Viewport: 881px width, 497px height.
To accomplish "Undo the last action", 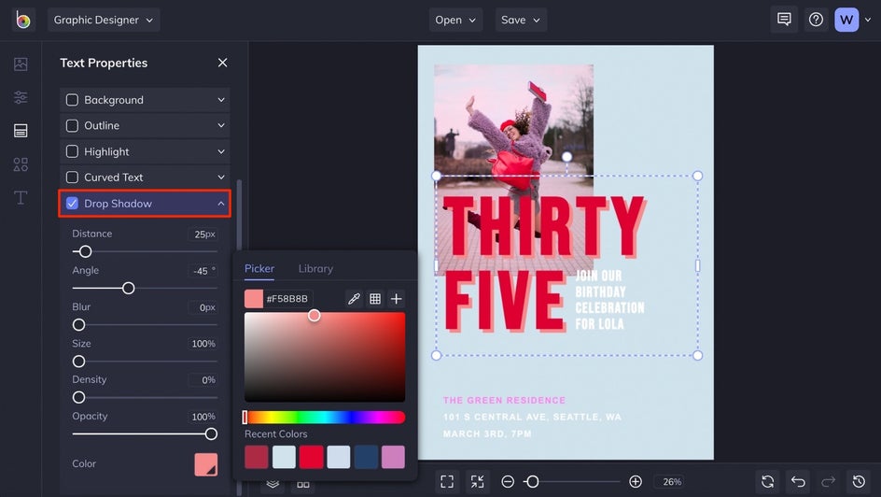I will click(x=798, y=481).
